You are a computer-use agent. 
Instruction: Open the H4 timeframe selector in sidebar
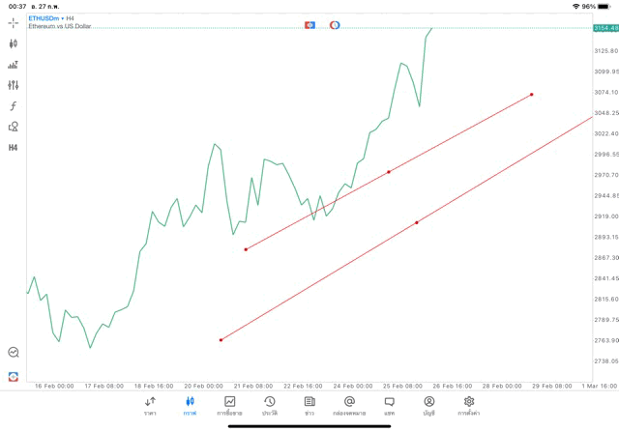[x=13, y=148]
